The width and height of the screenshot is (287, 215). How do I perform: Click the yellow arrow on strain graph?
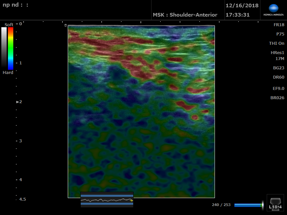(132, 200)
